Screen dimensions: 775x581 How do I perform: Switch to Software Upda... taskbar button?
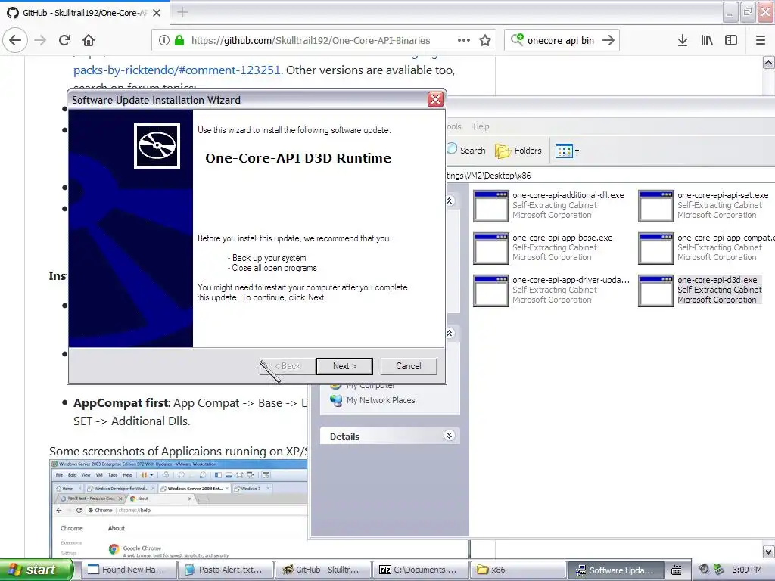615,570
